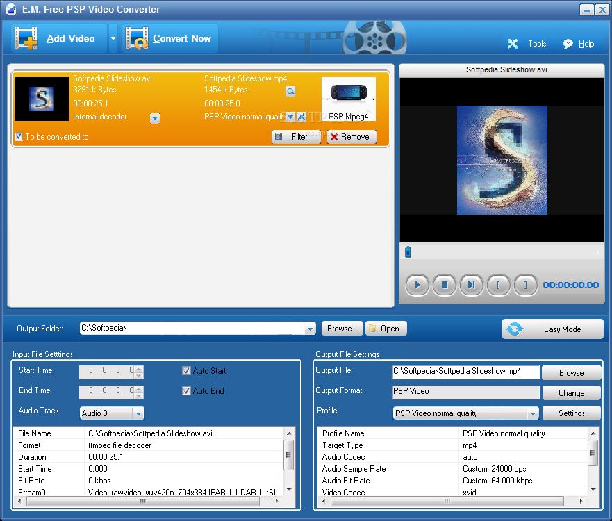
Task: Click the End Time field
Action: click(107, 392)
